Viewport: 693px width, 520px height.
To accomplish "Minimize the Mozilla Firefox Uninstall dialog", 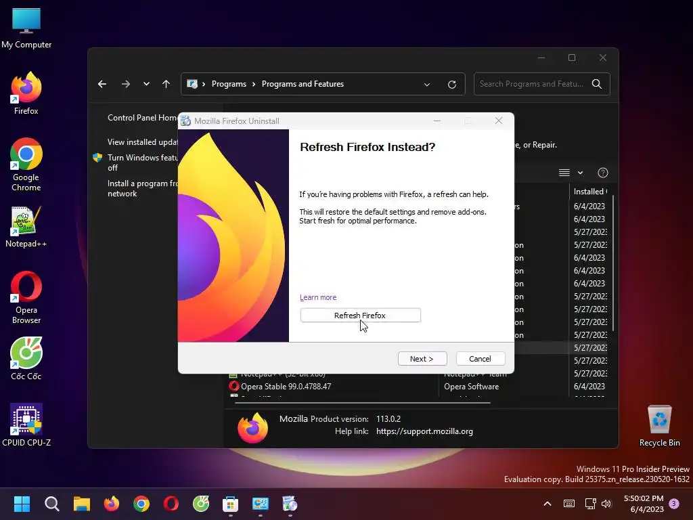I will pos(437,121).
